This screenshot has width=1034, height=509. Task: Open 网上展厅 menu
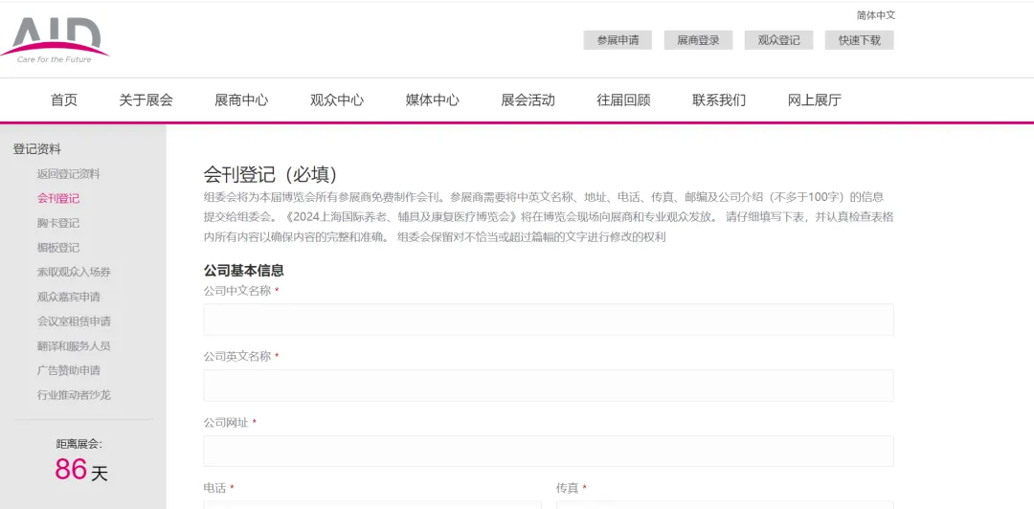point(815,100)
